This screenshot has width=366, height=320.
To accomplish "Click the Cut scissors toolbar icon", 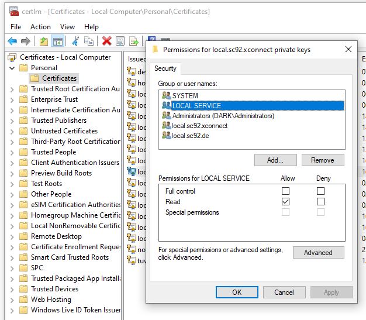I will point(75,41).
